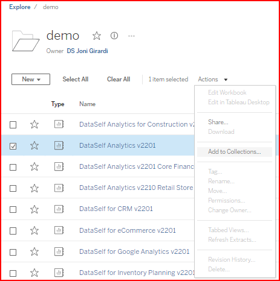The height and width of the screenshot is (281, 280).
Task: Star the DataSelf for Google Analytics v2201 workbook
Action: (34, 251)
